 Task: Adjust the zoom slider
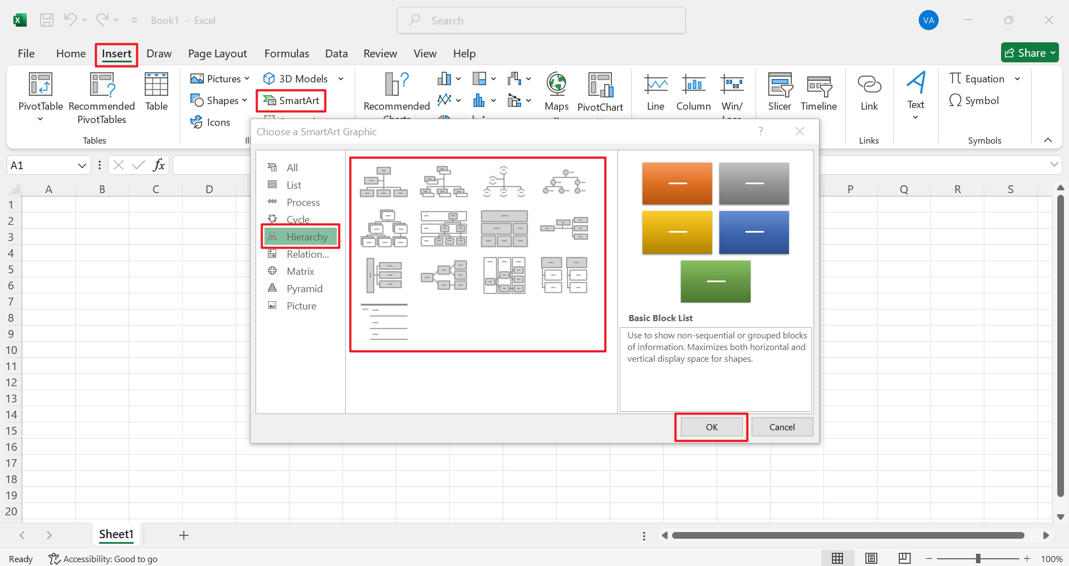[x=978, y=558]
